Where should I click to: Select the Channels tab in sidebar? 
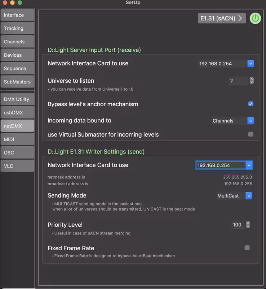[x=17, y=42]
